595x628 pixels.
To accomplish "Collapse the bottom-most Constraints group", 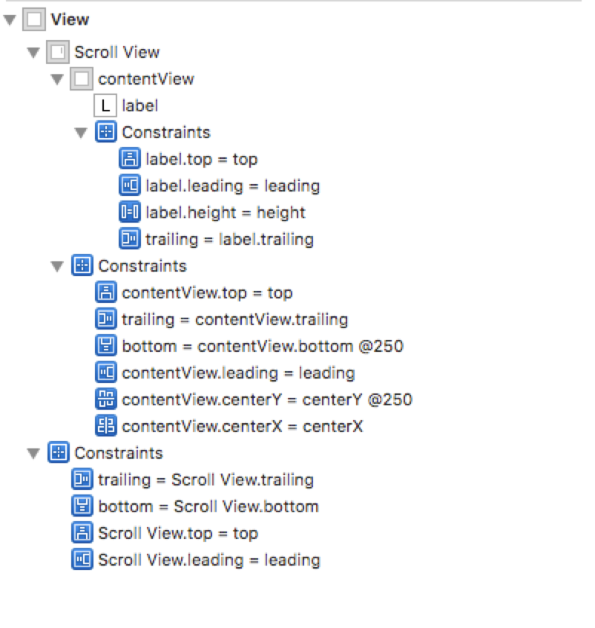I will [33, 453].
